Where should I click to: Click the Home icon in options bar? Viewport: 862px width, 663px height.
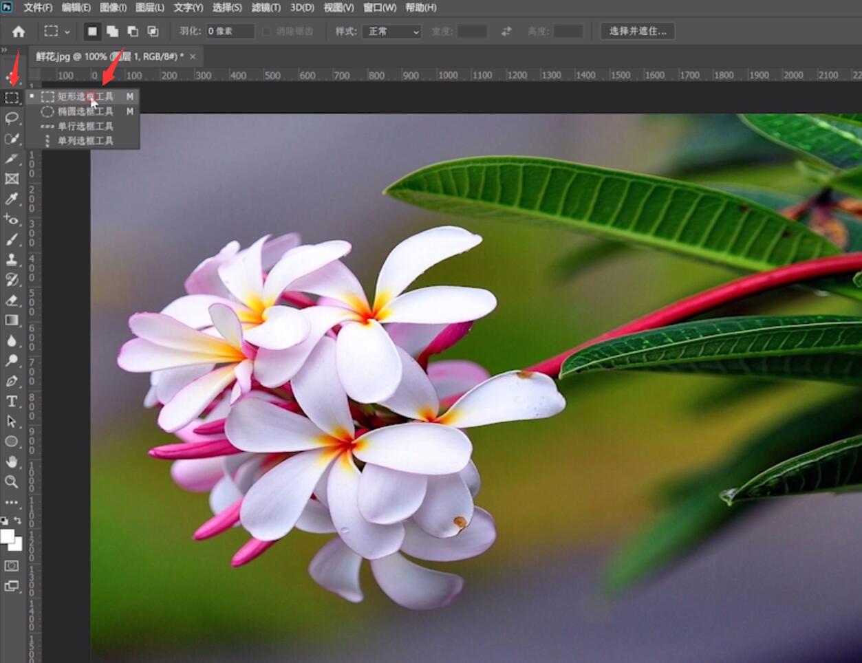[x=19, y=32]
